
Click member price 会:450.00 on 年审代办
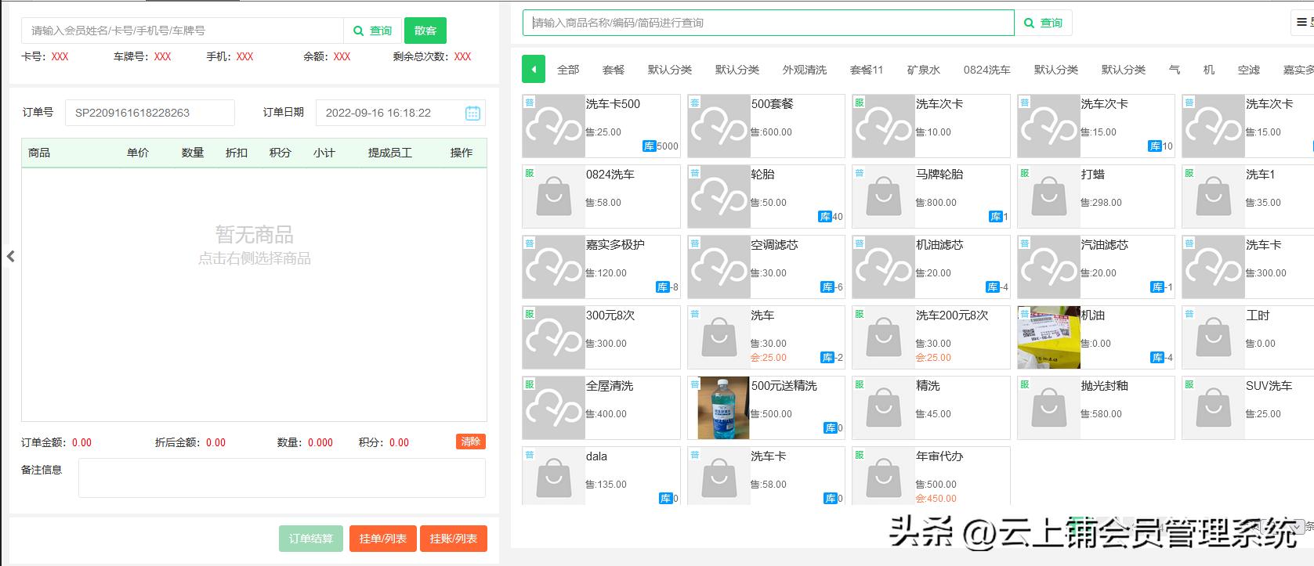pos(936,499)
